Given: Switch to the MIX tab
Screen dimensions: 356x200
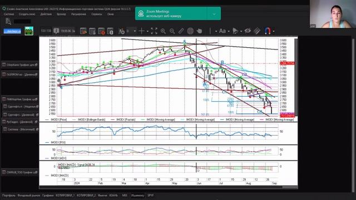Looking at the screenshot, I should (125, 195).
